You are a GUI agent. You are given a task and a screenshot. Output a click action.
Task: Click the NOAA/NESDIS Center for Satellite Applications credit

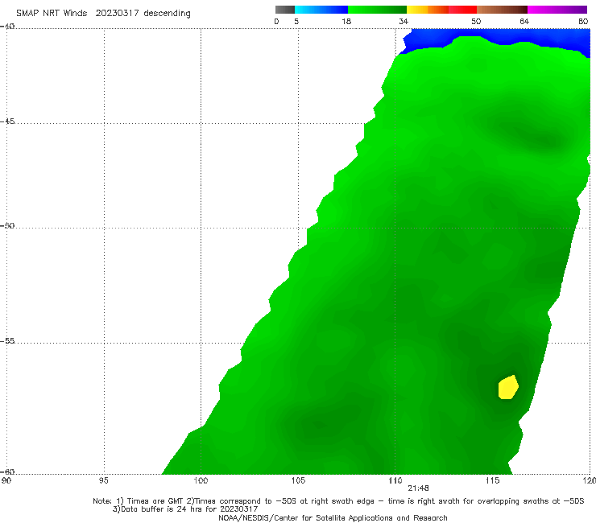point(333,517)
